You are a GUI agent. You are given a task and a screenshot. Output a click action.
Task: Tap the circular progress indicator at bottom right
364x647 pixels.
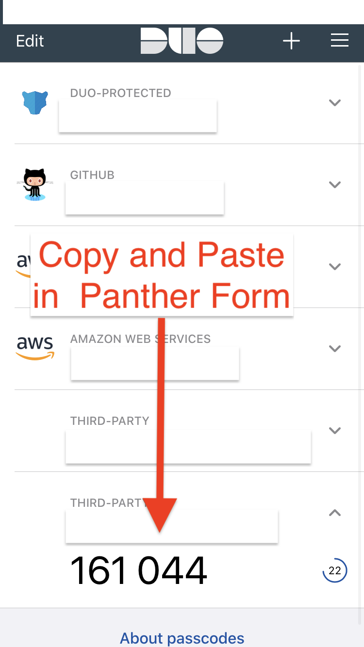pos(335,570)
